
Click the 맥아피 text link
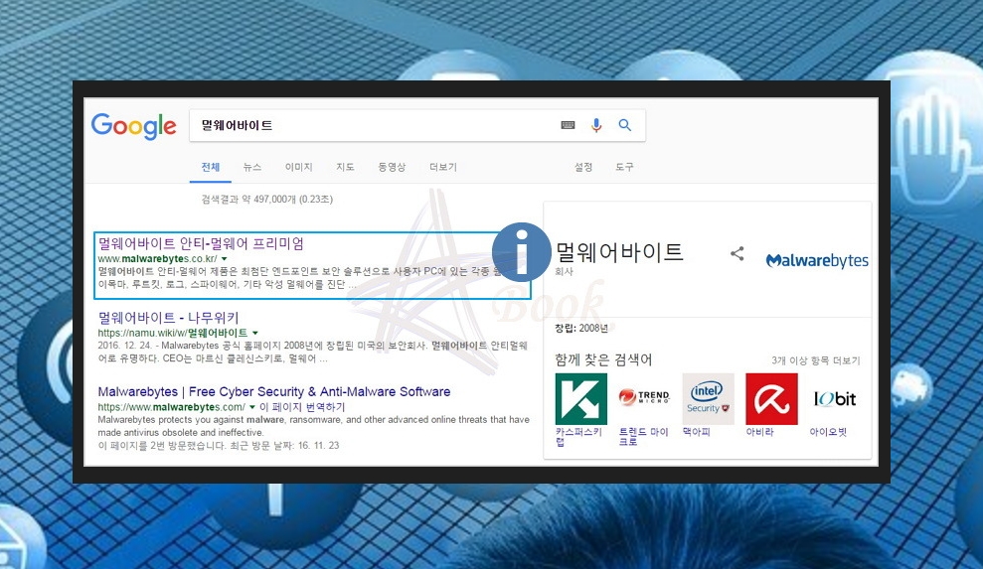point(697,432)
